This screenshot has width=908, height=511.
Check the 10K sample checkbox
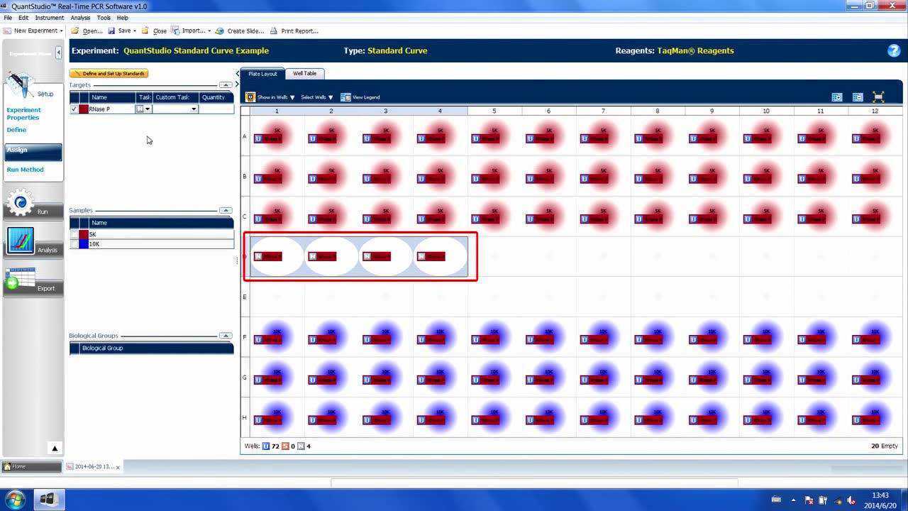coord(74,244)
